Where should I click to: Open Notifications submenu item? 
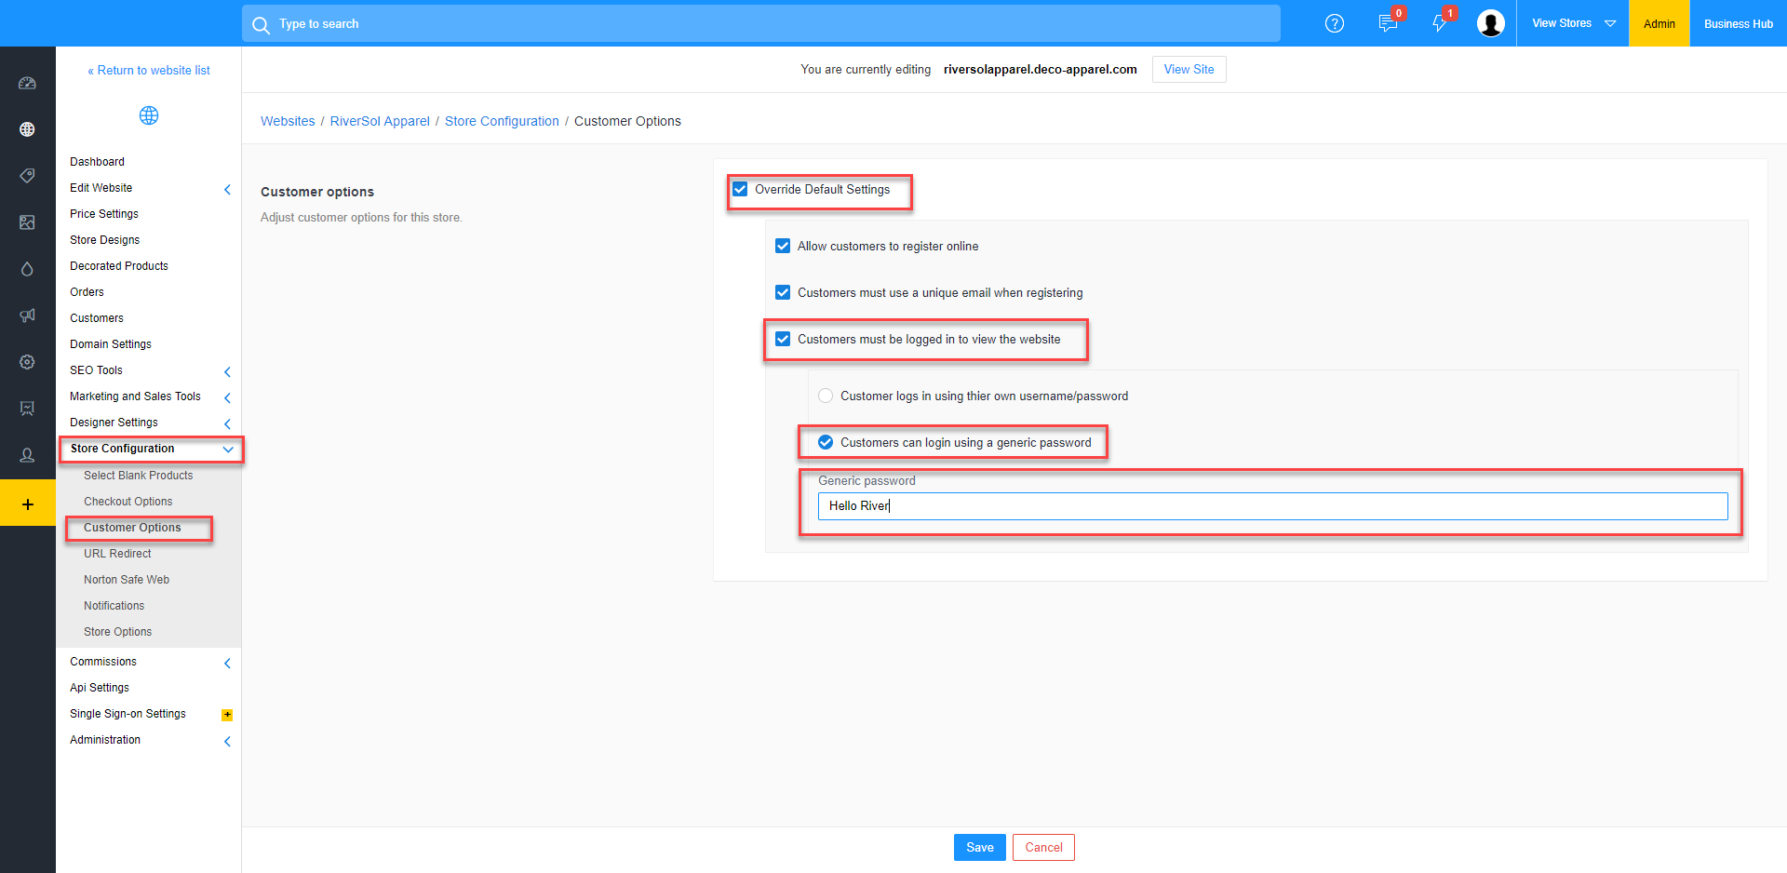[x=114, y=606]
